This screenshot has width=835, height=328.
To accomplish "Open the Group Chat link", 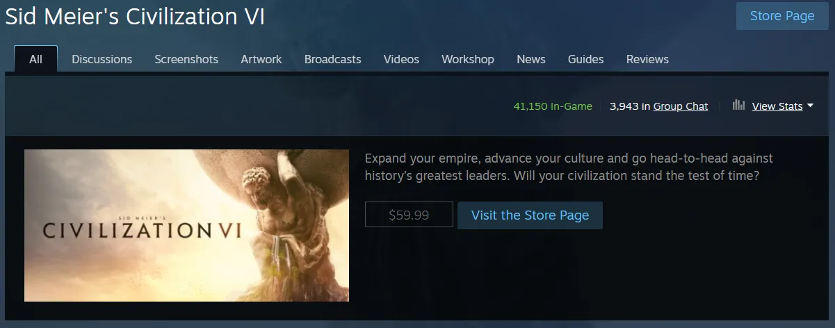I will click(681, 106).
